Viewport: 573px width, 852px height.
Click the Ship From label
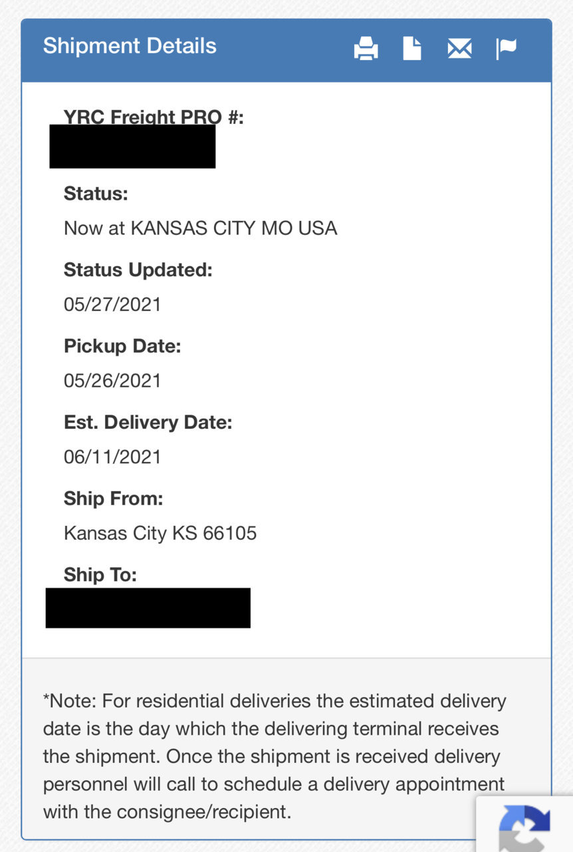click(113, 499)
